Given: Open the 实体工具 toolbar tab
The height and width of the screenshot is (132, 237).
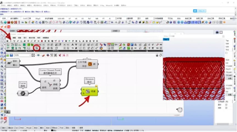Looking at the screenshot, I should (211, 18).
